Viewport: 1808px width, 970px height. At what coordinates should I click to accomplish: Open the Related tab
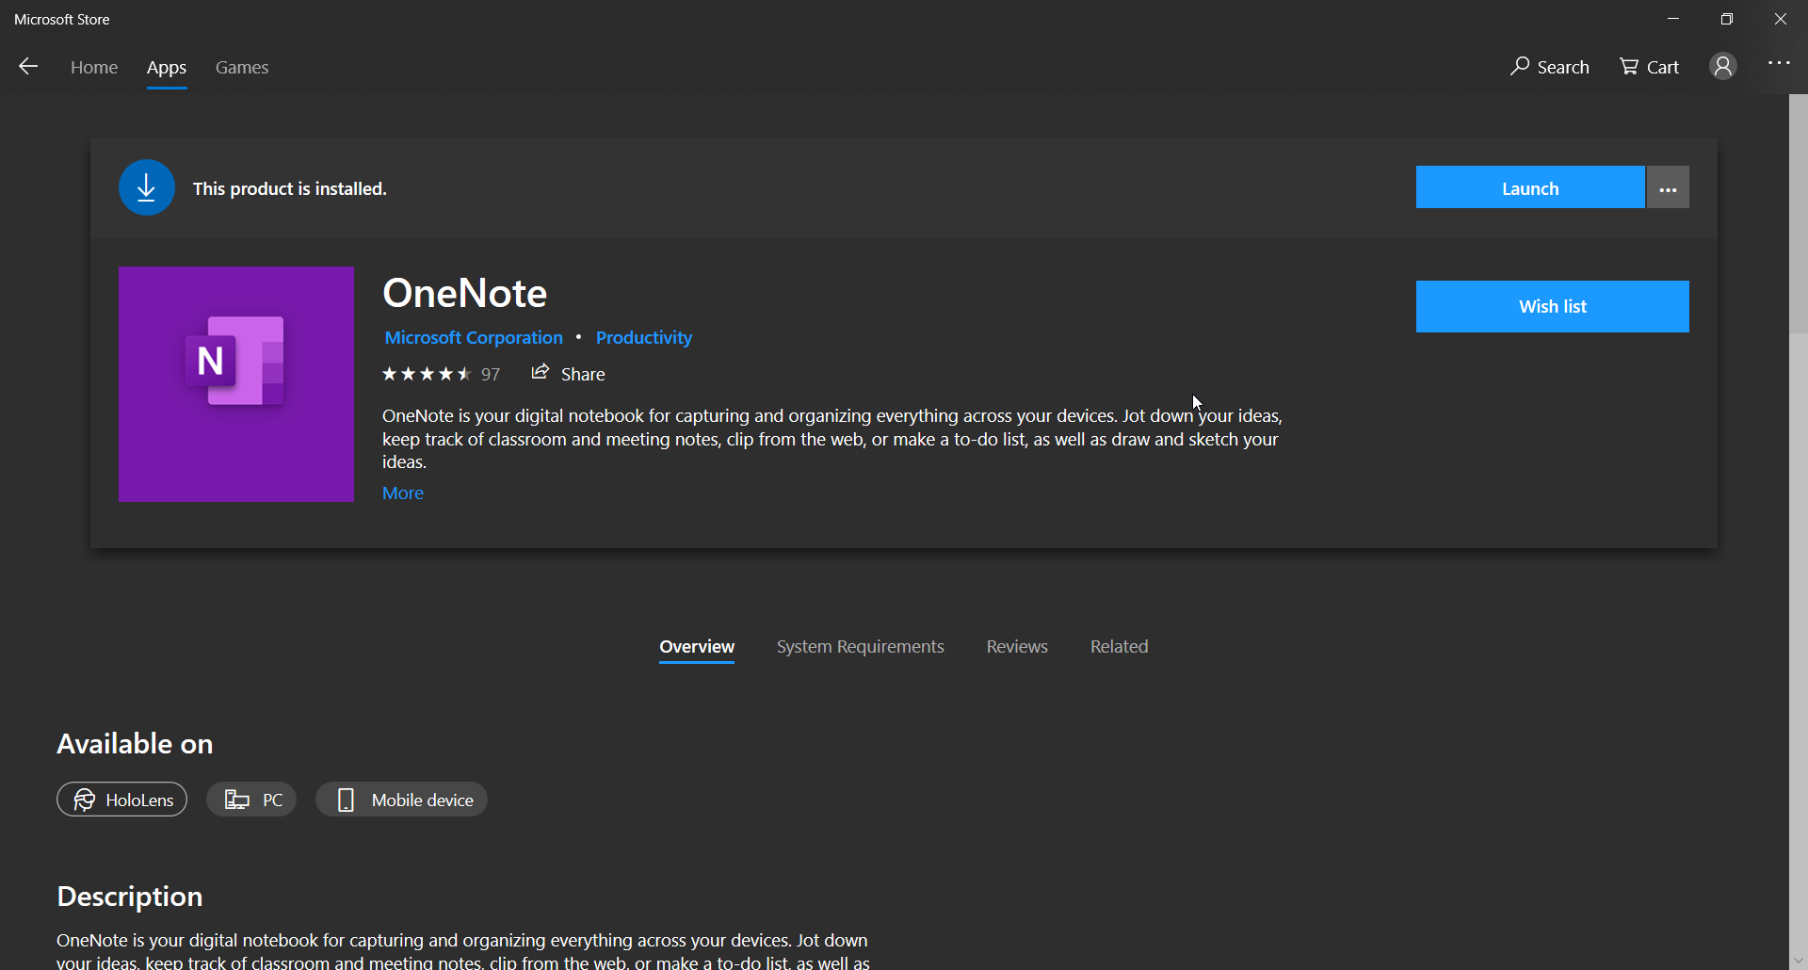[1120, 646]
